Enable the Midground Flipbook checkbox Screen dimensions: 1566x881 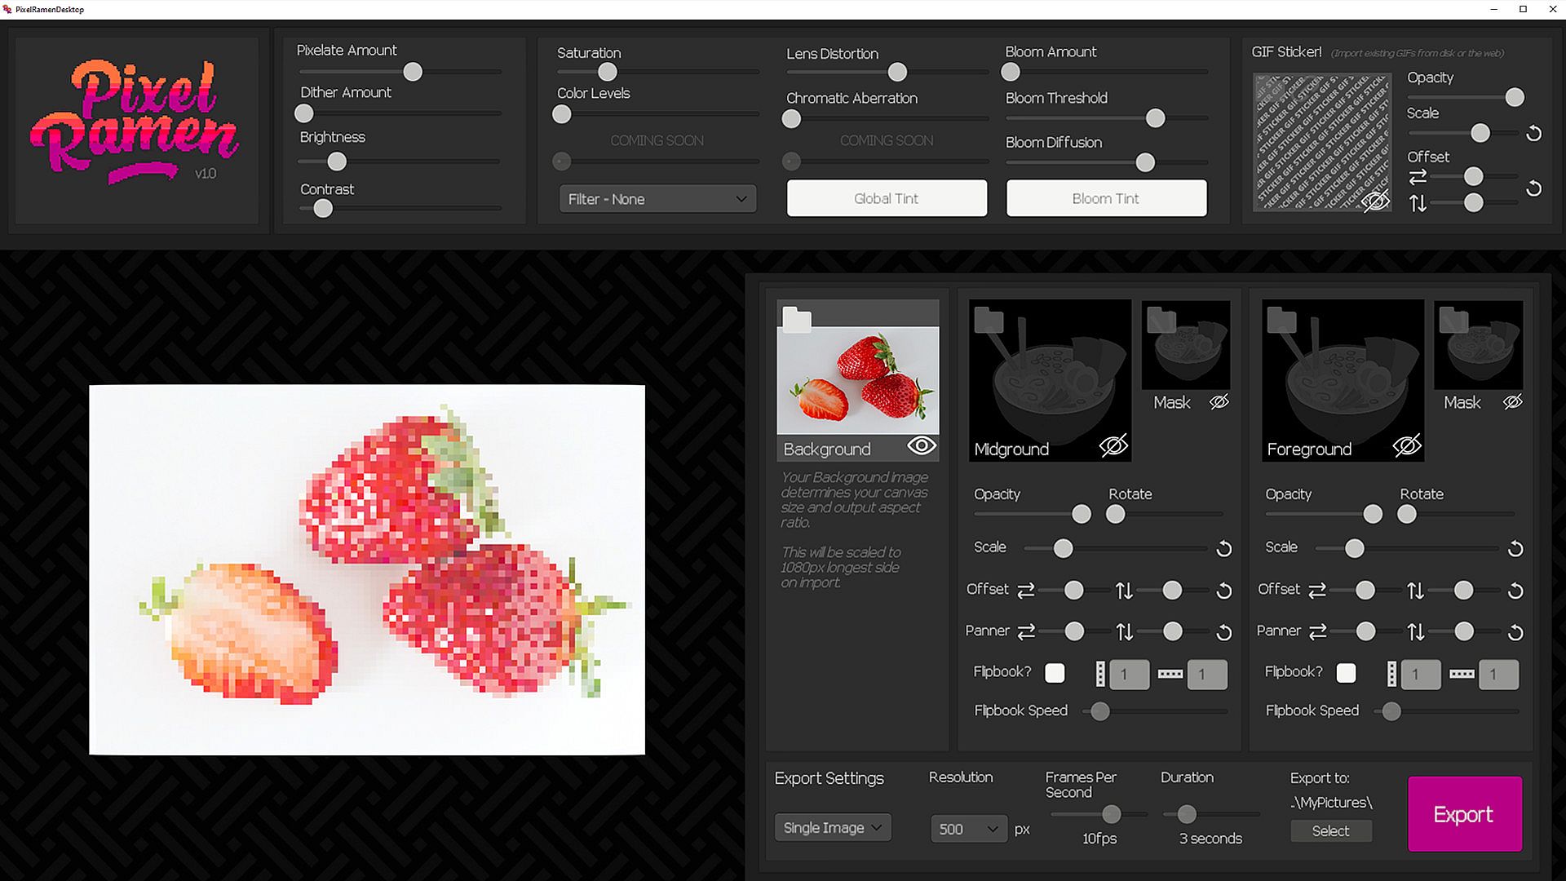pyautogui.click(x=1055, y=673)
